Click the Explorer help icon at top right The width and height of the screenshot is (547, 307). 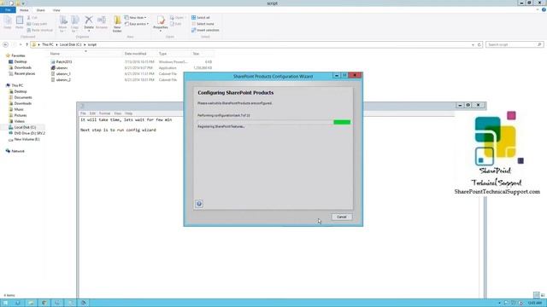pos(544,9)
